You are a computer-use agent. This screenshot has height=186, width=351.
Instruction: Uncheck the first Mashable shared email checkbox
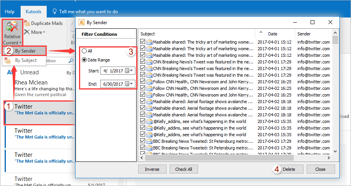tap(142, 42)
